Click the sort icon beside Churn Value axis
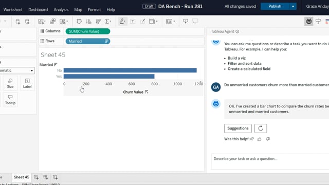Screen dimensions: 329x185 point(147,92)
